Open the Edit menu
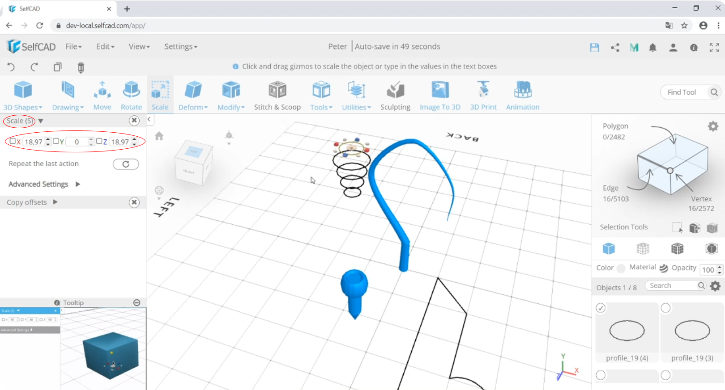 [105, 46]
